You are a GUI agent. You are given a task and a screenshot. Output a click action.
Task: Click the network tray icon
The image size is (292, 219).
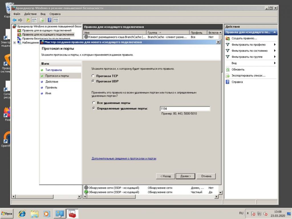point(259,214)
